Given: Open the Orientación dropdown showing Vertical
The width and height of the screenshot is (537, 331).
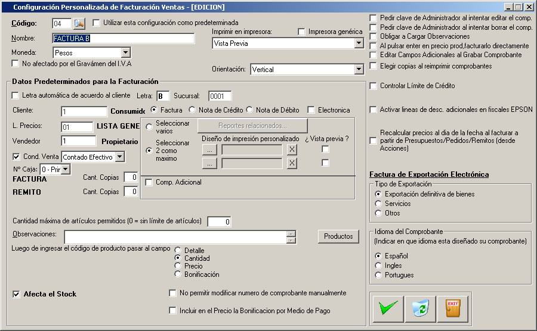Looking at the screenshot, I should (359, 69).
